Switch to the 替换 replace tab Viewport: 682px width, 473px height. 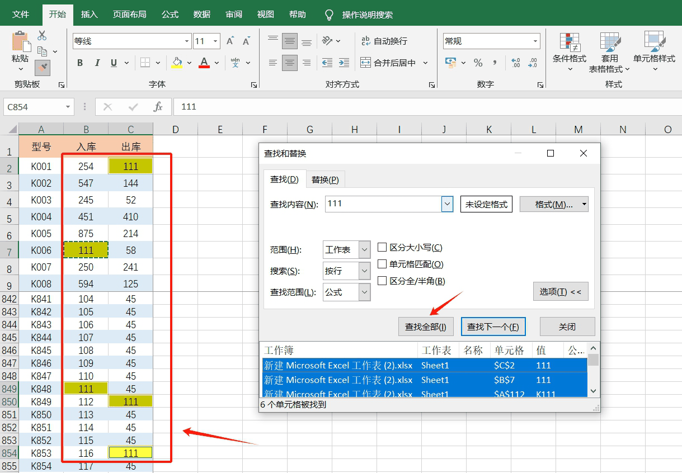pos(326,179)
